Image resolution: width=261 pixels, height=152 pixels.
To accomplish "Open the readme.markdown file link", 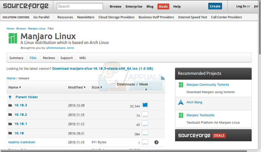I will (x=22, y=142).
